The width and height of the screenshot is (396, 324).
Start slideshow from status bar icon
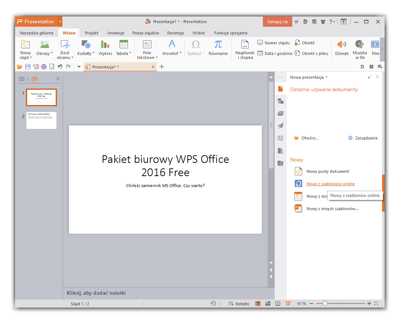(288, 303)
